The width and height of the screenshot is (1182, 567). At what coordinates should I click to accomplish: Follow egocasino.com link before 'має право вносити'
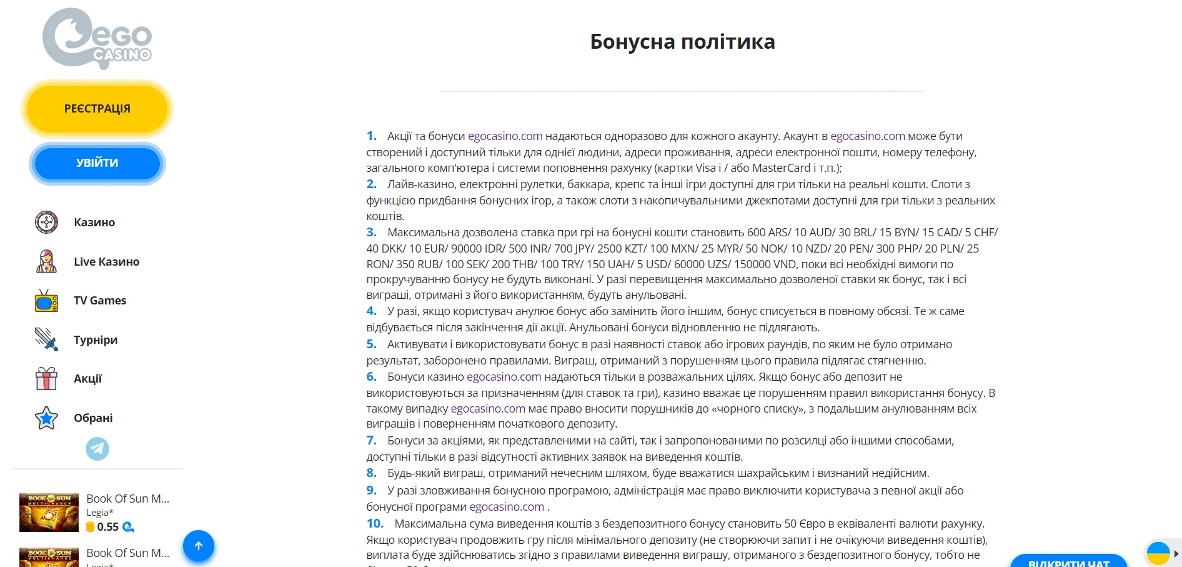[488, 409]
